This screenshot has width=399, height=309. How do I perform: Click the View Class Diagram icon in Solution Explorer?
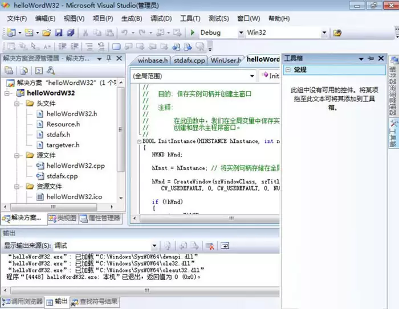tap(51, 71)
